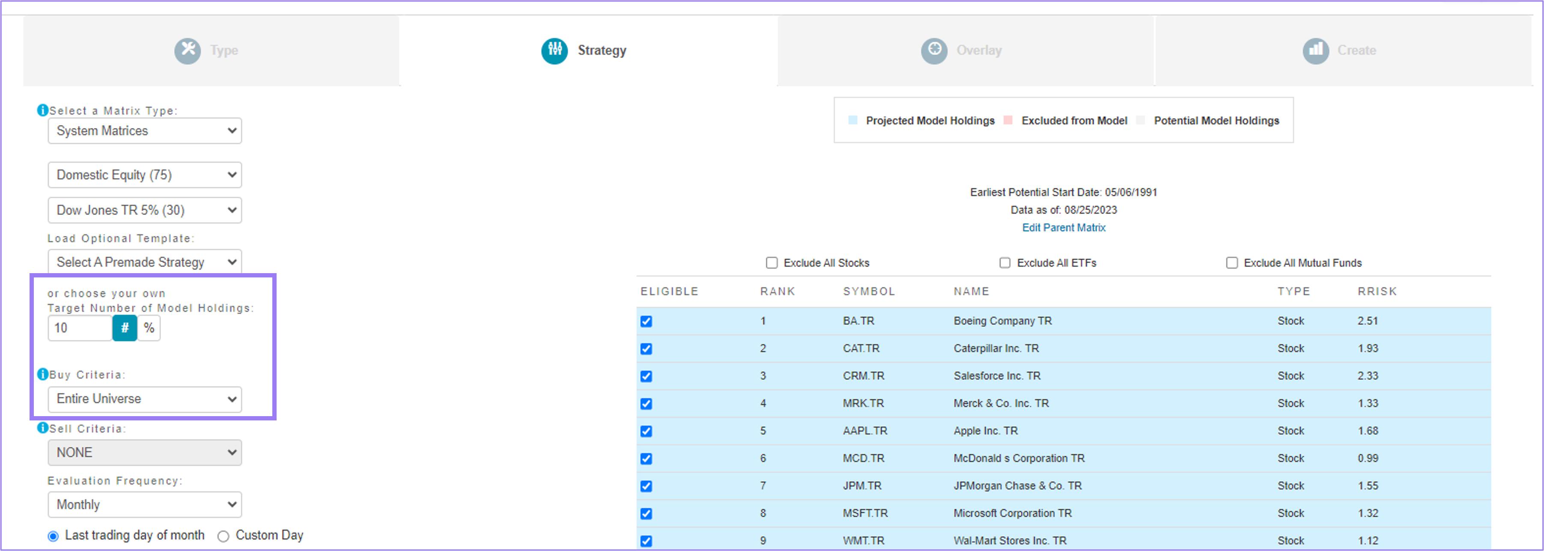Click the Create step bar-chart icon

click(1316, 51)
